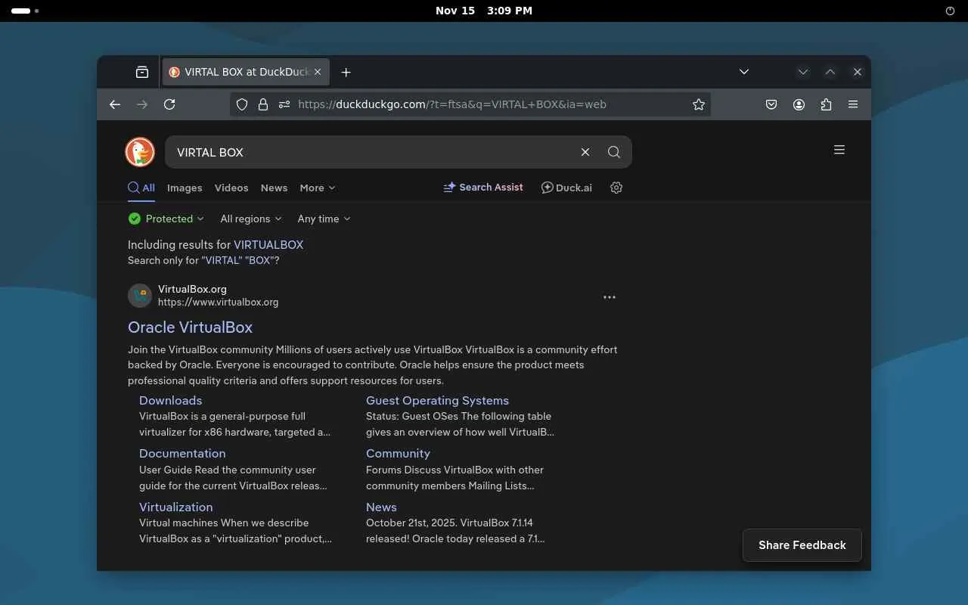Open the Virtualization sitelink
Screen dimensions: 968x605
tap(175, 507)
